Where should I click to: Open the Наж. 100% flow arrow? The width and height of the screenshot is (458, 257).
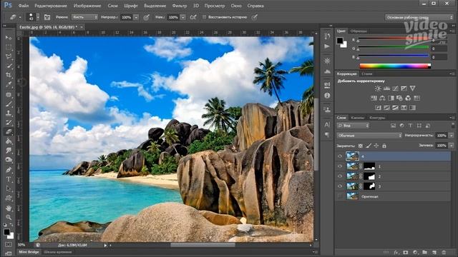[183, 17]
